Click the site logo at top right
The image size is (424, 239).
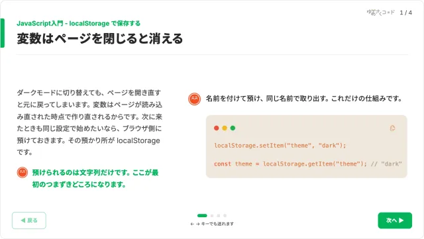click(x=380, y=13)
